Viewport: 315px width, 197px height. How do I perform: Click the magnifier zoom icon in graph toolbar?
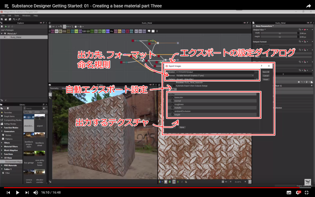[x=61, y=26]
